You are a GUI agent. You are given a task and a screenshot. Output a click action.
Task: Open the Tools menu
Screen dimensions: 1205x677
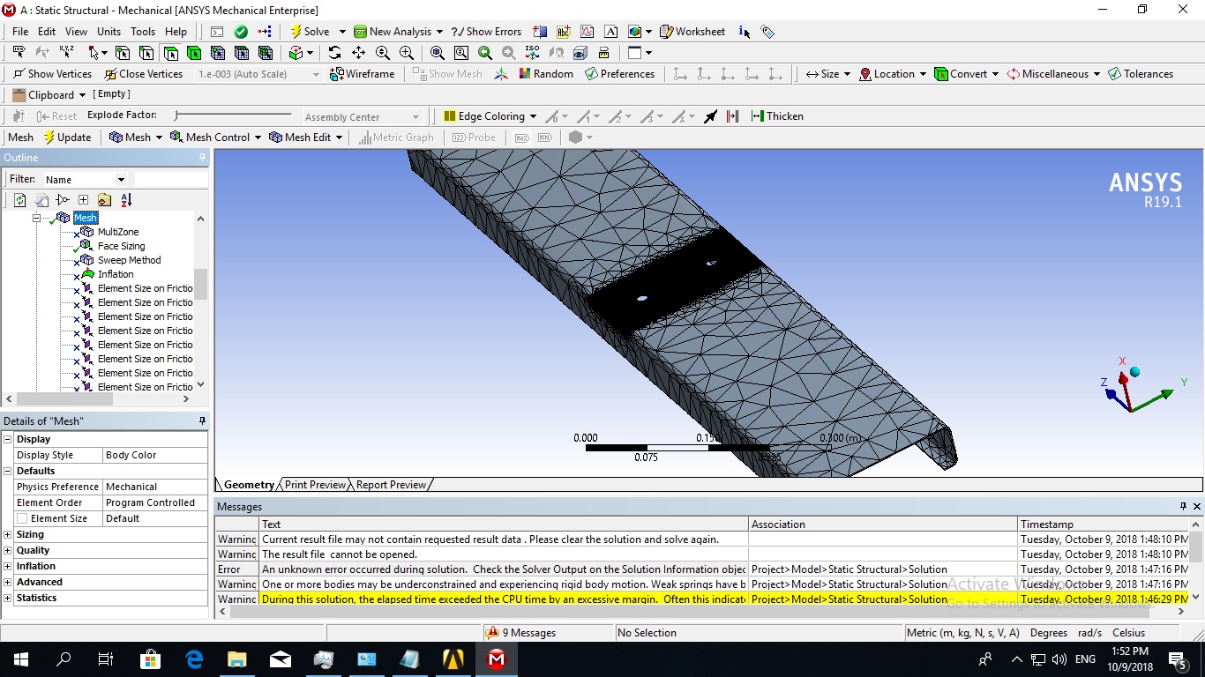(143, 32)
